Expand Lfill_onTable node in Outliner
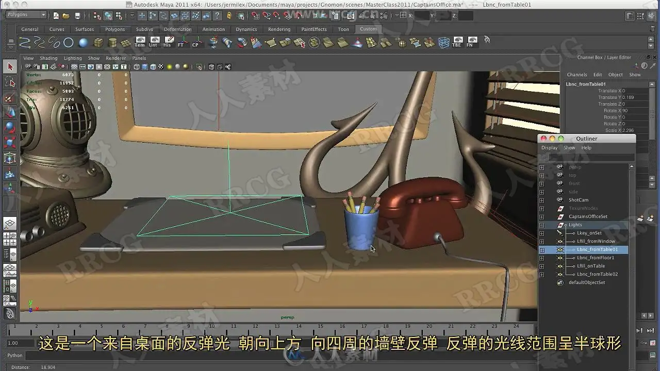The width and height of the screenshot is (660, 371). (541, 266)
